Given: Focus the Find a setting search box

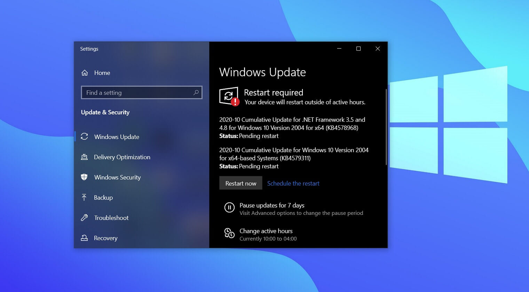Looking at the screenshot, I should click(142, 92).
